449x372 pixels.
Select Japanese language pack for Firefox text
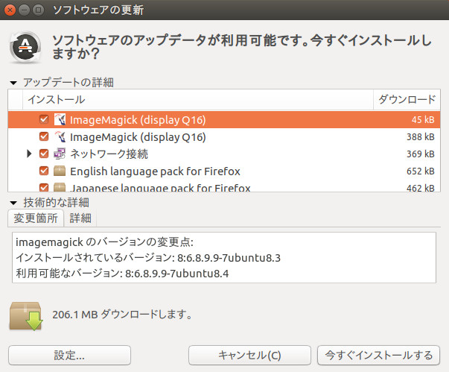tap(160, 188)
